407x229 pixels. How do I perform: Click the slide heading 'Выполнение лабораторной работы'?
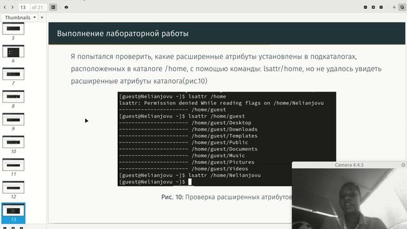(x=123, y=34)
